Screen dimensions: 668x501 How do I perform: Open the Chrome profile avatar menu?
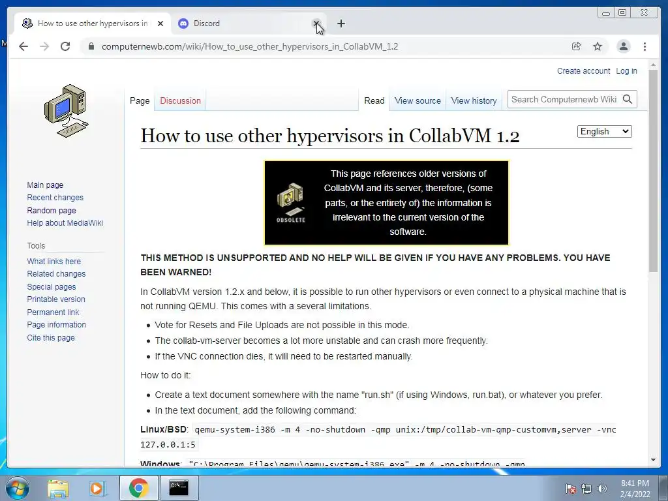coord(623,46)
